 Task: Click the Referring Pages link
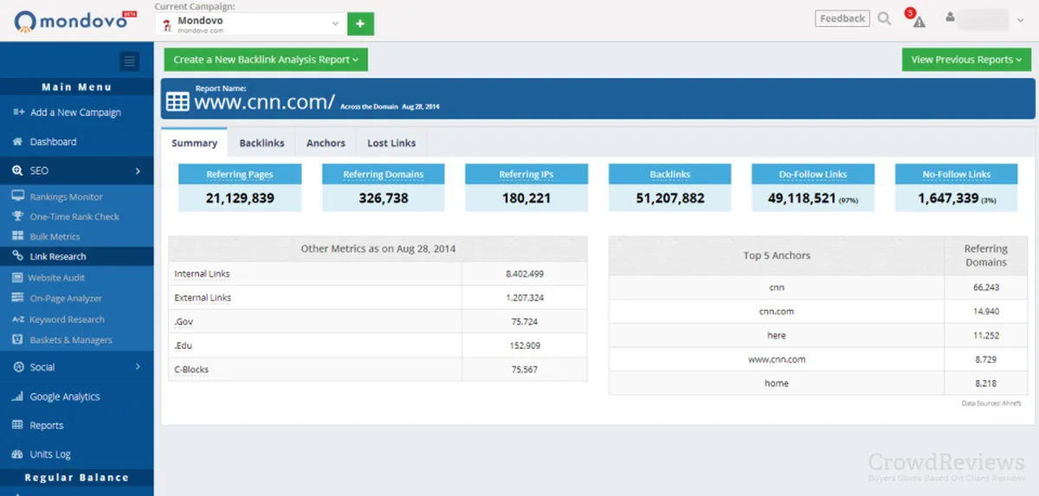coord(240,174)
